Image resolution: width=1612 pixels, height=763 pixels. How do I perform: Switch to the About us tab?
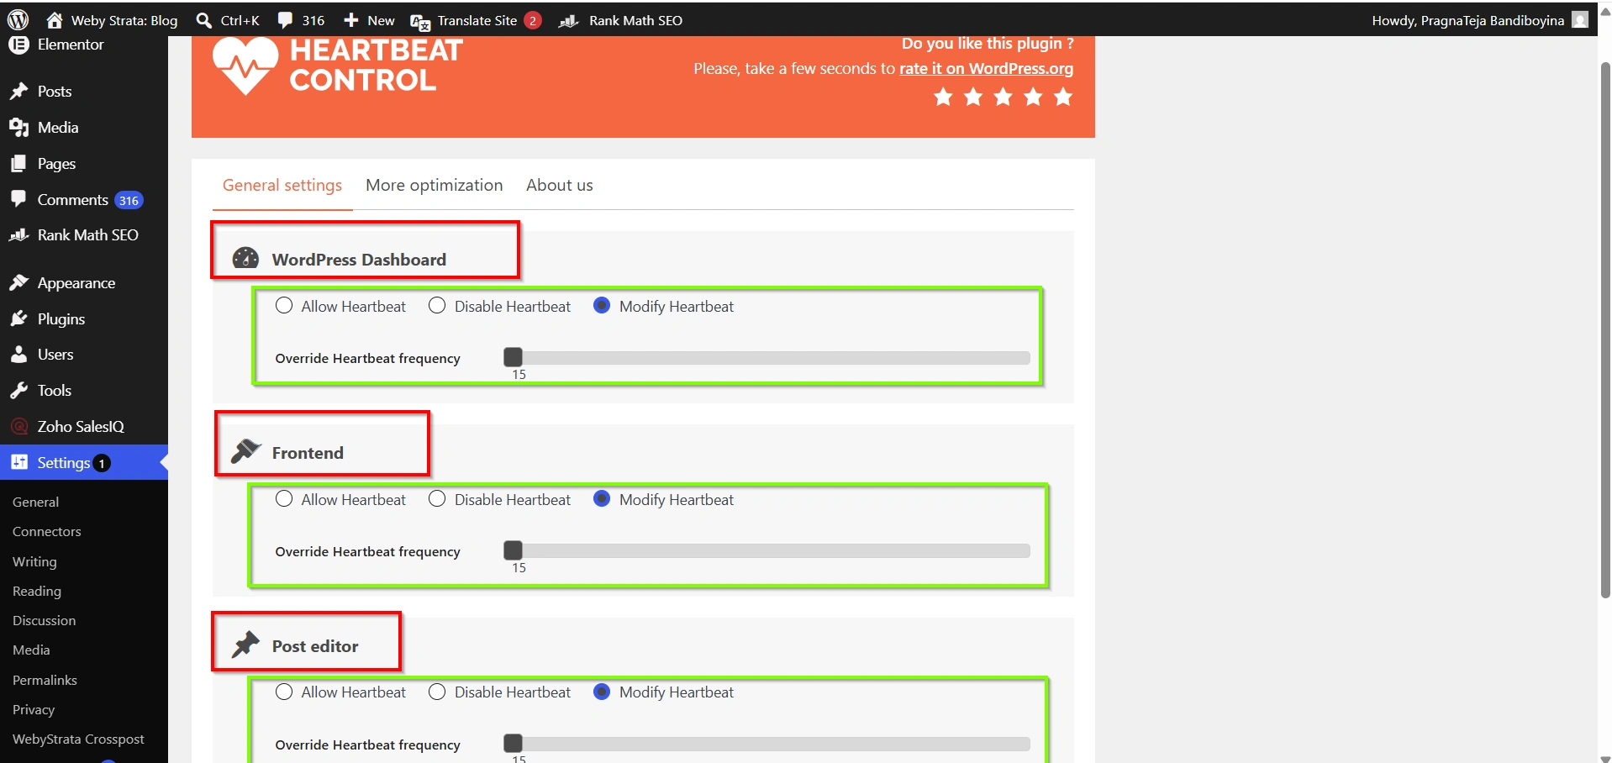560,185
